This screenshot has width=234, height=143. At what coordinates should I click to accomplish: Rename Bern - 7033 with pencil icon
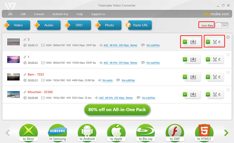click(x=25, y=74)
